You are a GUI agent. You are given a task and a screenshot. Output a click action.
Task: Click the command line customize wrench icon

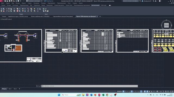pyautogui.click(x=40, y=86)
